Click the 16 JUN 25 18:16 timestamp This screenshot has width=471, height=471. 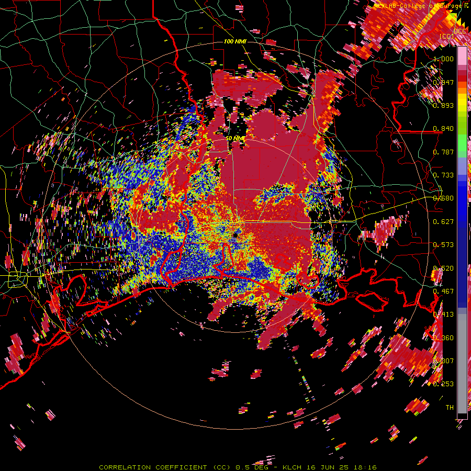coord(342,467)
